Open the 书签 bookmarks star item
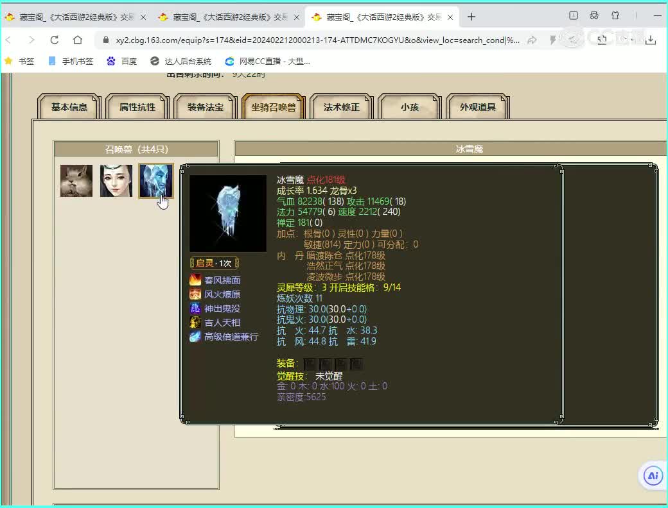 click(x=19, y=62)
